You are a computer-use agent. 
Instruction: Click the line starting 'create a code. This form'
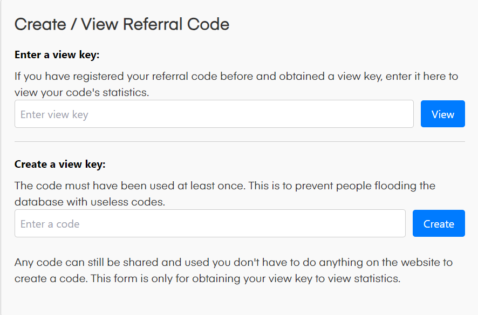(207, 279)
